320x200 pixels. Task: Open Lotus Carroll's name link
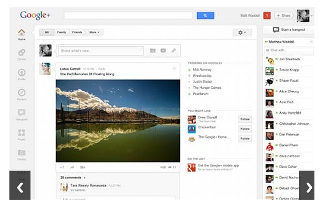tap(70, 69)
